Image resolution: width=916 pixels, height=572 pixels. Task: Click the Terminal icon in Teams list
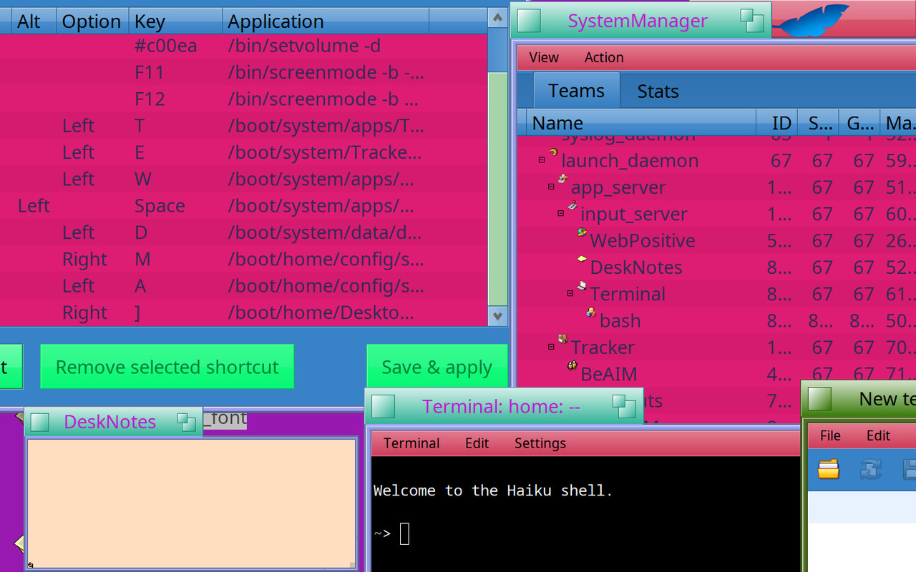(582, 286)
